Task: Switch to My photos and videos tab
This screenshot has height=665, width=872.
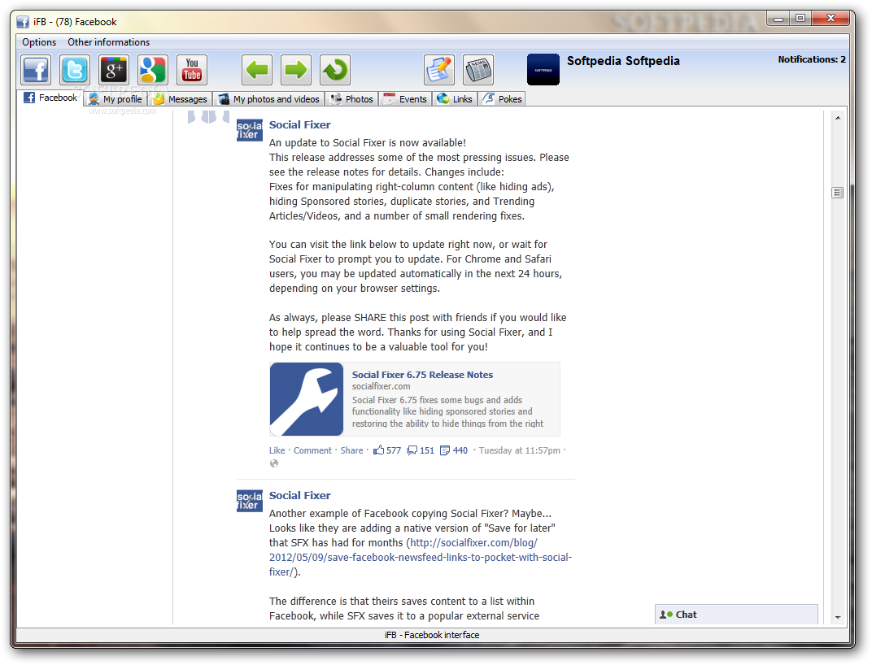Action: 269,99
